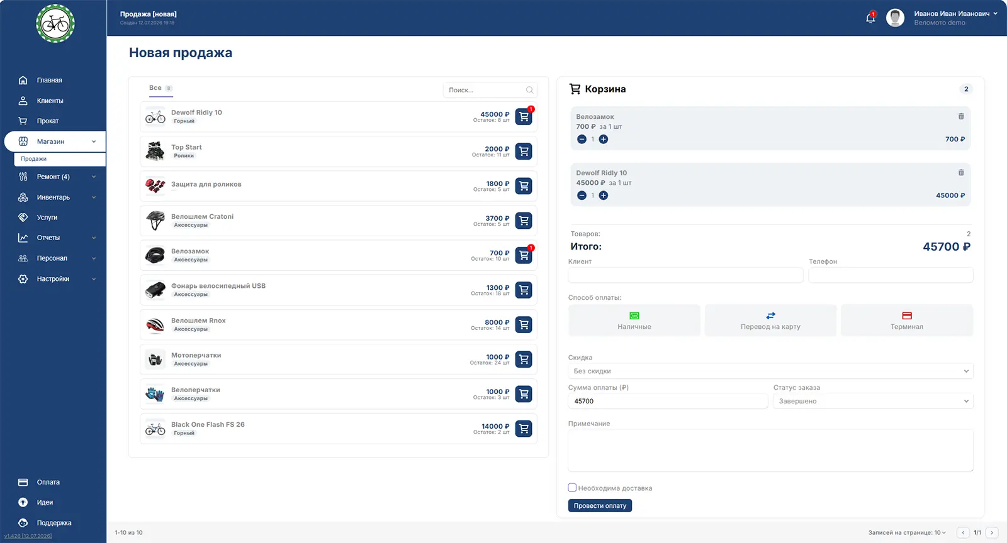This screenshot has width=1007, height=543.
Task: Add Велошлем Cratoni to cart
Action: [x=524, y=221]
